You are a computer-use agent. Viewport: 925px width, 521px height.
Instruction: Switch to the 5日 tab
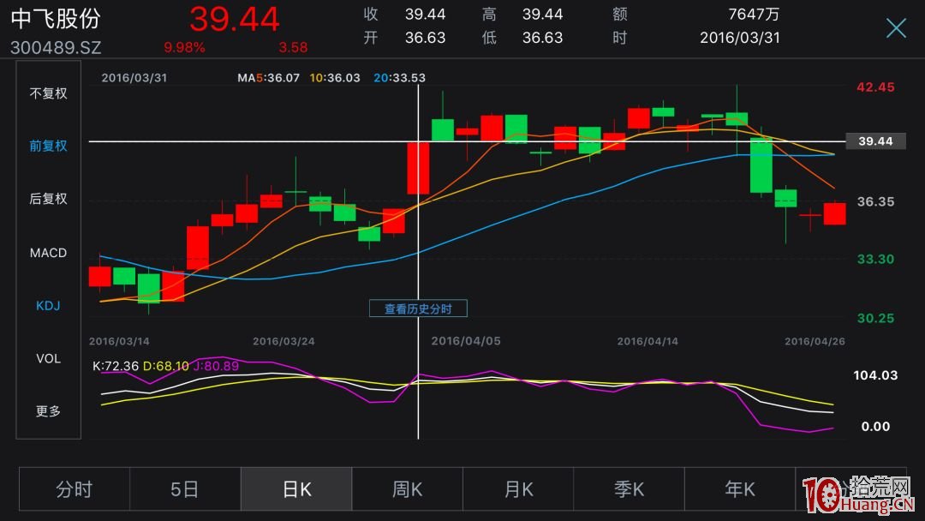click(x=185, y=489)
